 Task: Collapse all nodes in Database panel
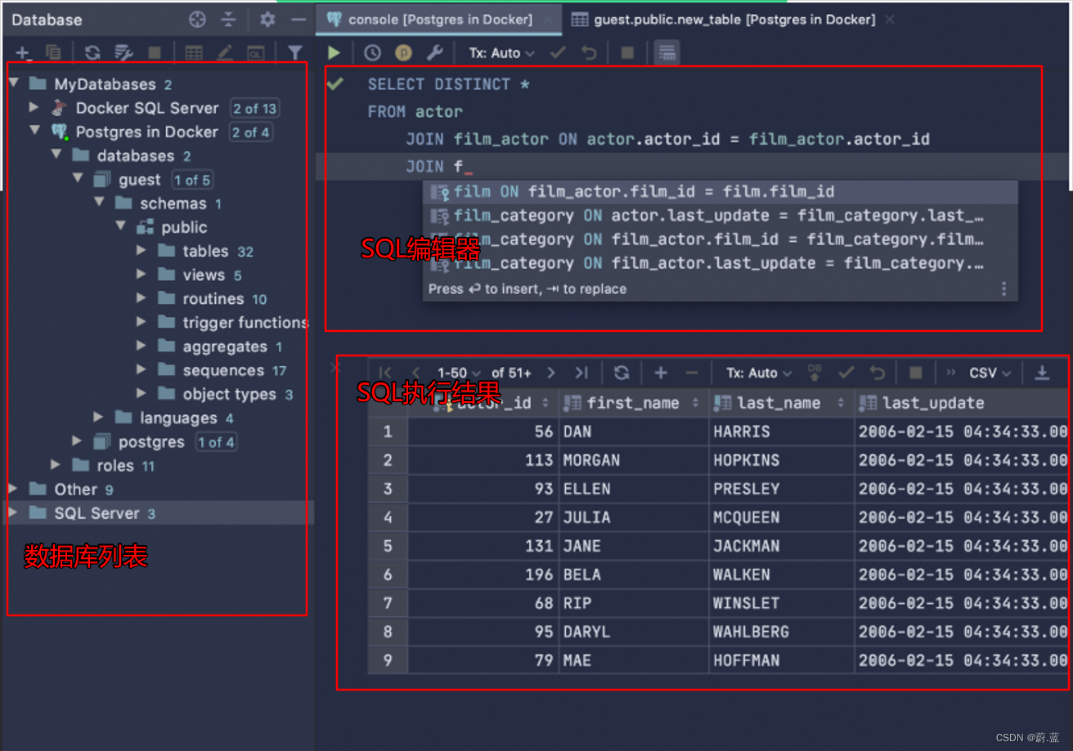(229, 20)
